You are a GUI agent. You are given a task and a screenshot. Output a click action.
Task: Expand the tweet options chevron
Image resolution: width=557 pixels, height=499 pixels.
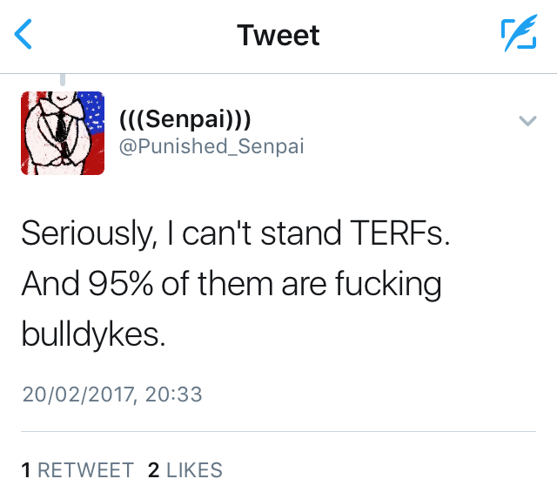pyautogui.click(x=527, y=121)
